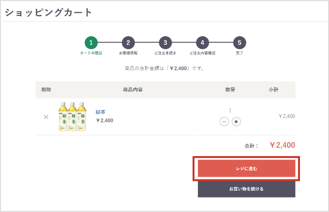Select step 2 circle in the progress indicator

(x=128, y=42)
